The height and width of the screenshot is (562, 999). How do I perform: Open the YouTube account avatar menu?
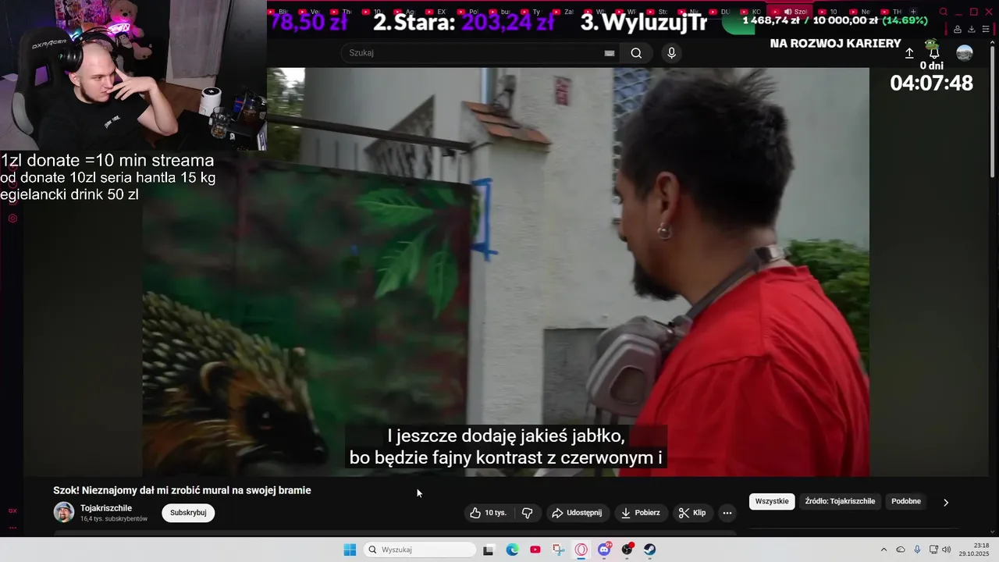(x=965, y=53)
